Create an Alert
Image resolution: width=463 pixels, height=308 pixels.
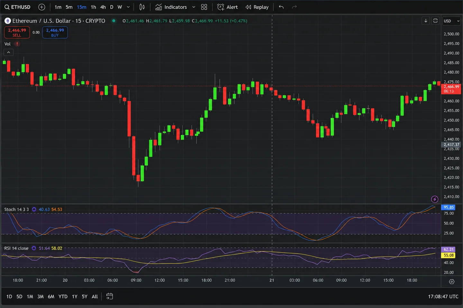tap(227, 7)
